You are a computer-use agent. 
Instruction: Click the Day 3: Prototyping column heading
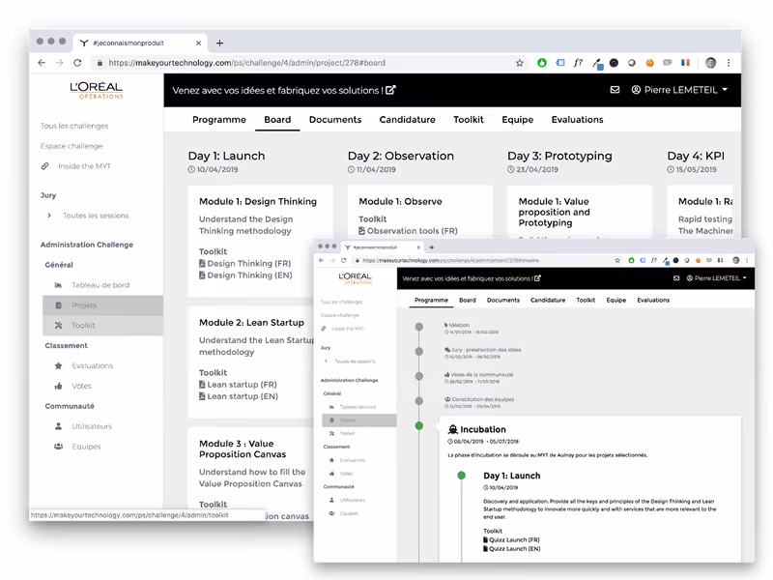click(559, 156)
